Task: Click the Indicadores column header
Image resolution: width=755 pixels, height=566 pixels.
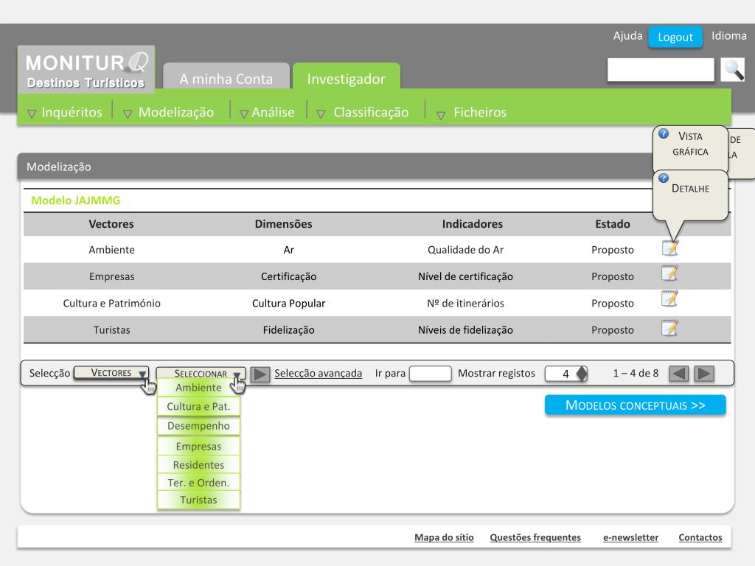Action: tap(473, 224)
